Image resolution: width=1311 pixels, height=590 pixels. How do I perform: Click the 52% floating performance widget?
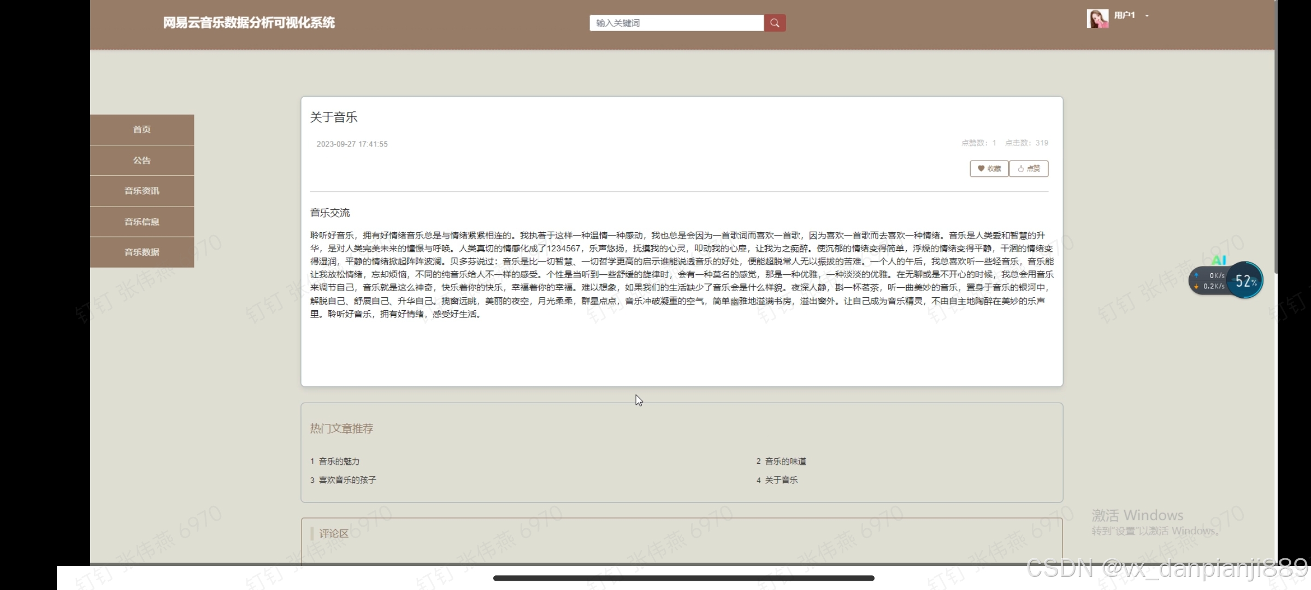(x=1245, y=281)
